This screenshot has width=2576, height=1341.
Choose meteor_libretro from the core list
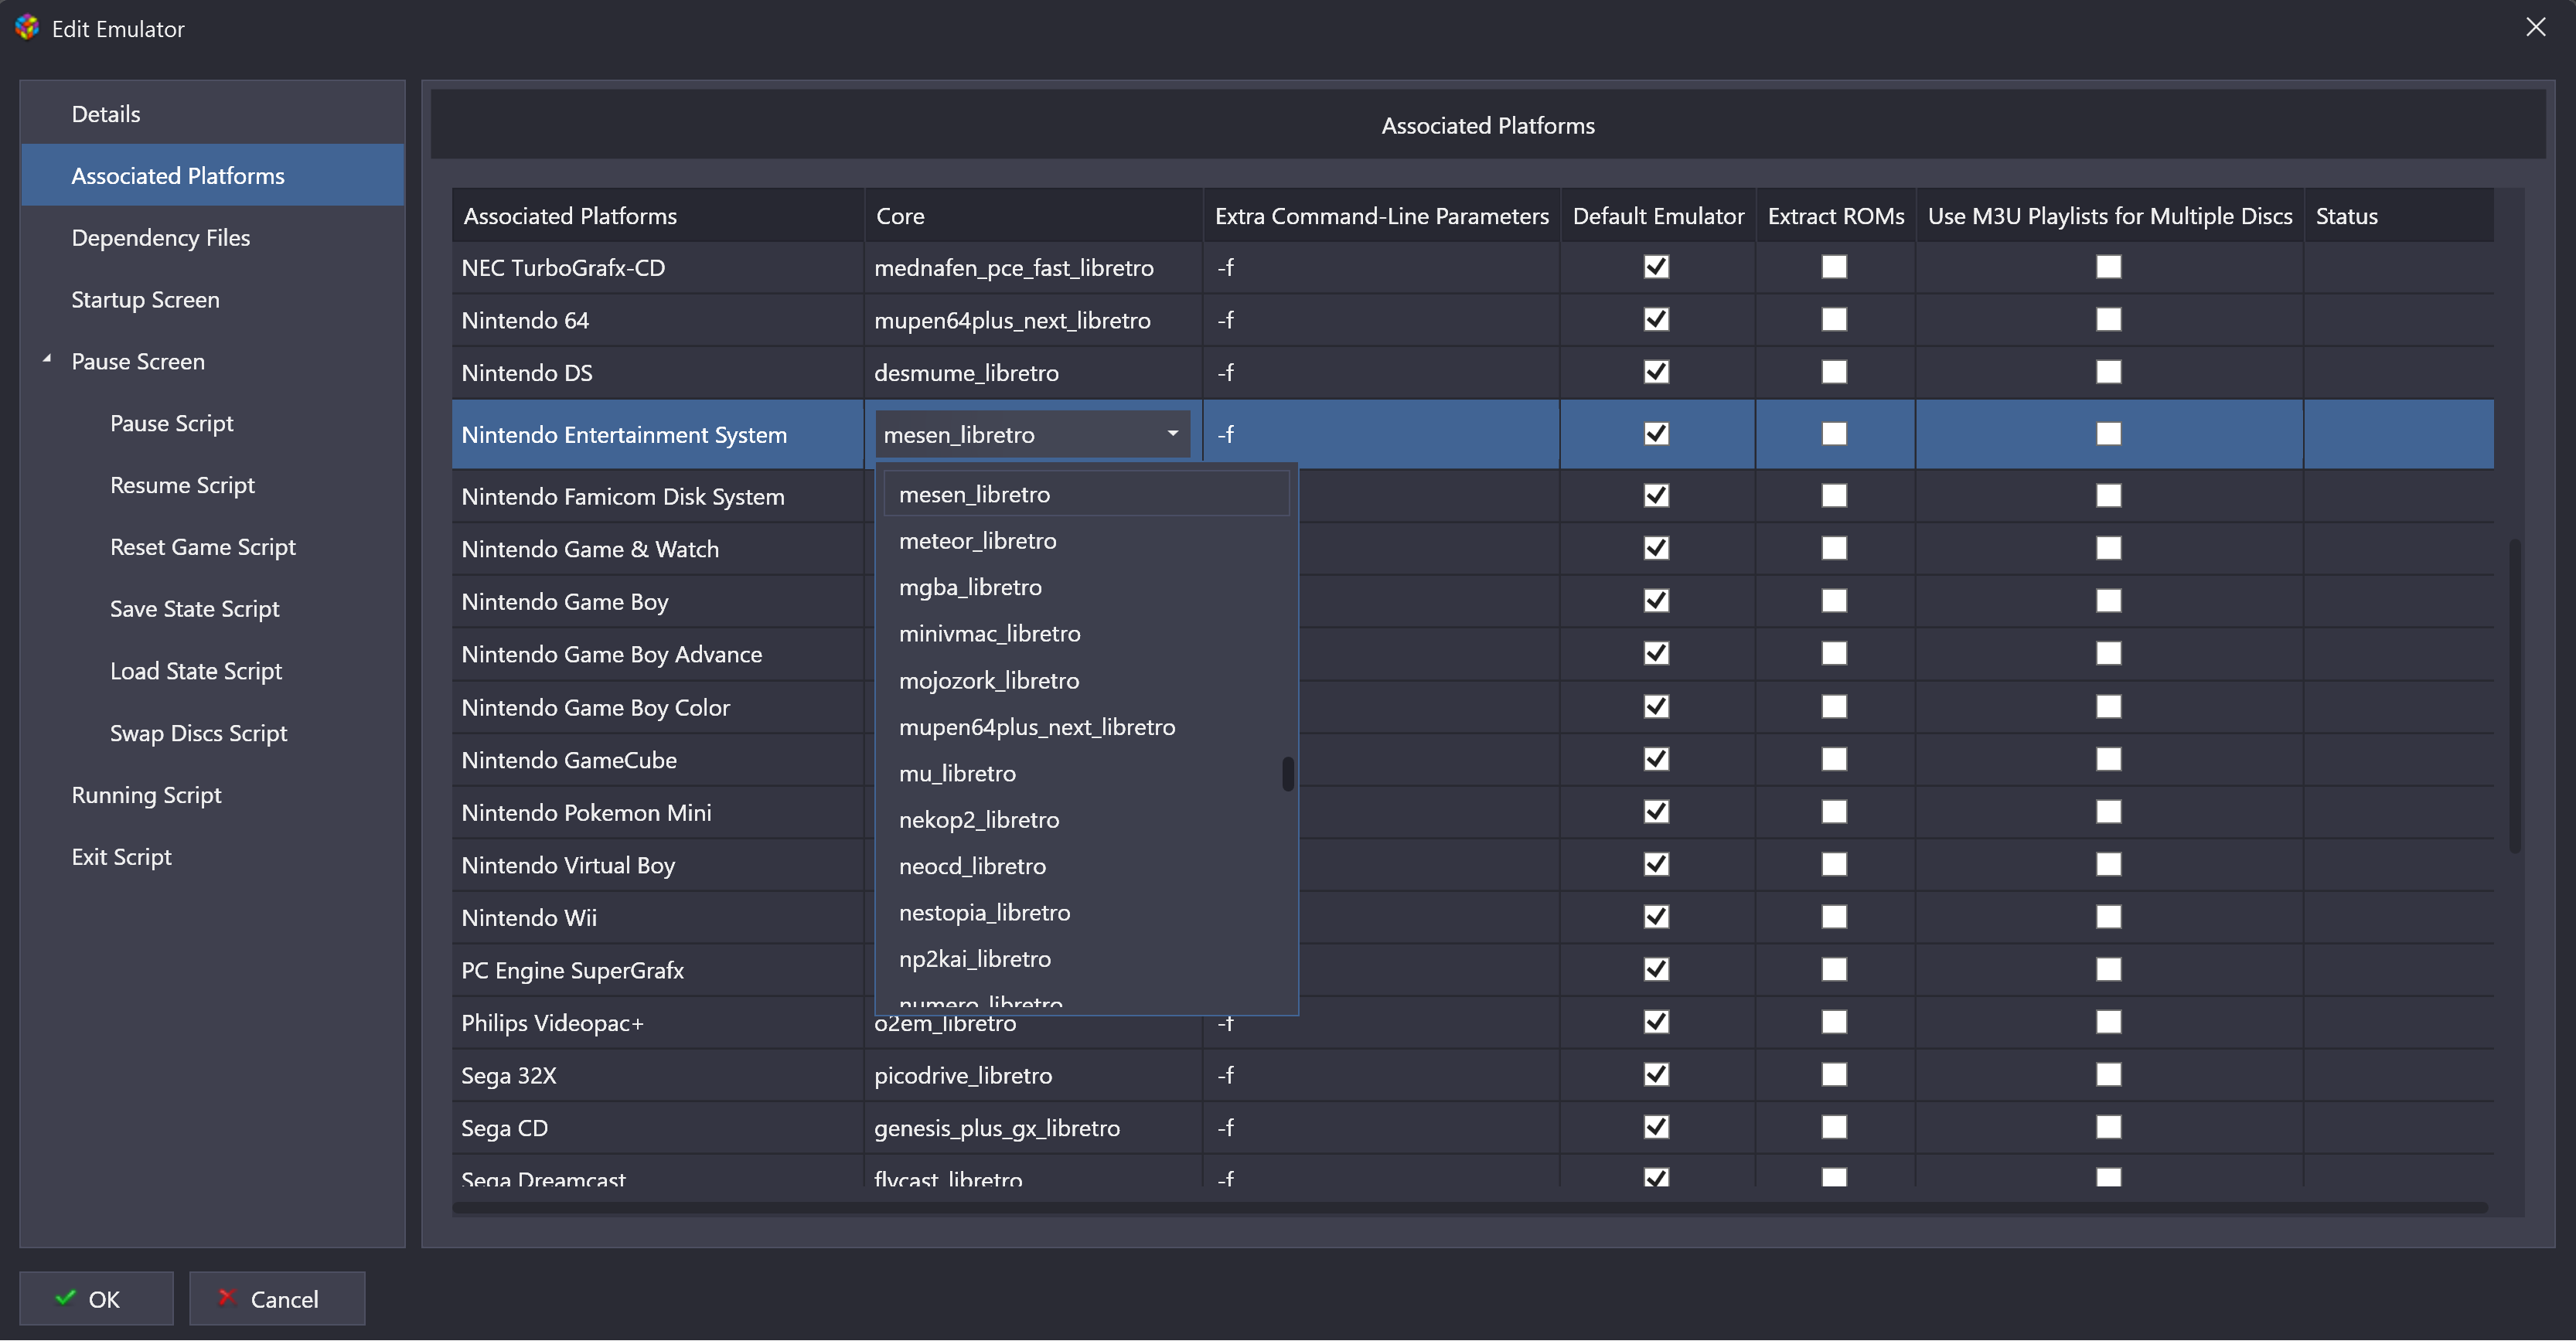click(x=1087, y=541)
